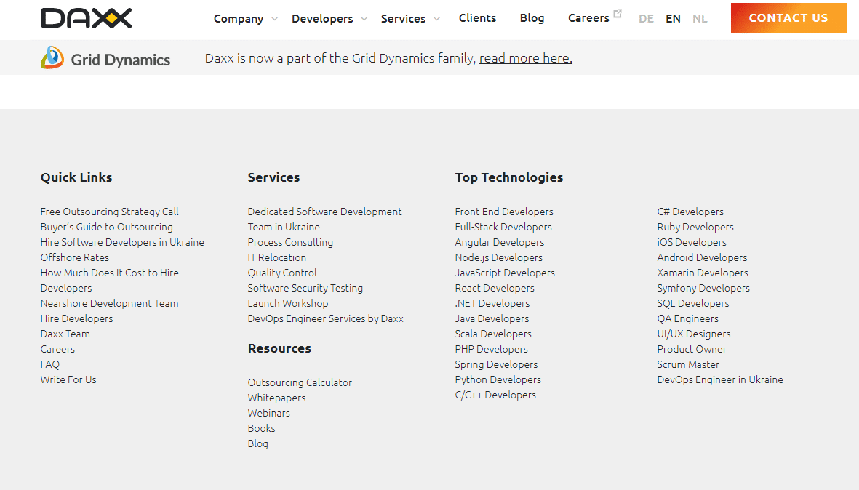Viewport: 859px width, 490px height.
Task: Expand the Developers menu chevron
Action: pyautogui.click(x=364, y=19)
